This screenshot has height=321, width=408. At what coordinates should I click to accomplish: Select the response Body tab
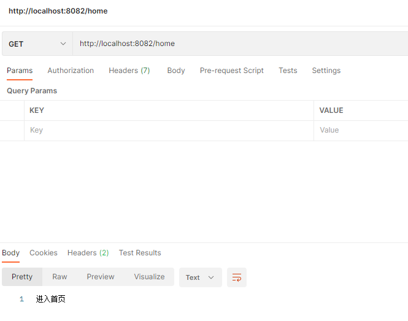coord(10,253)
